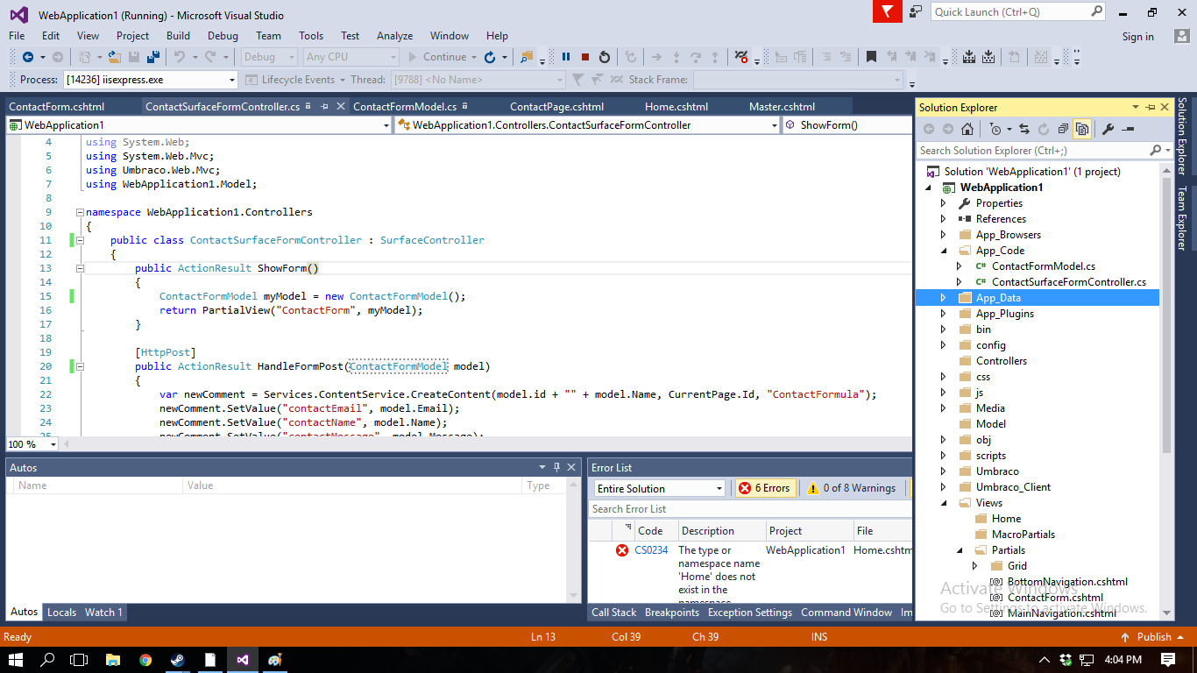Switch to the ContactFormModel.cs tab
Screen dimensions: 1197x673
(404, 107)
